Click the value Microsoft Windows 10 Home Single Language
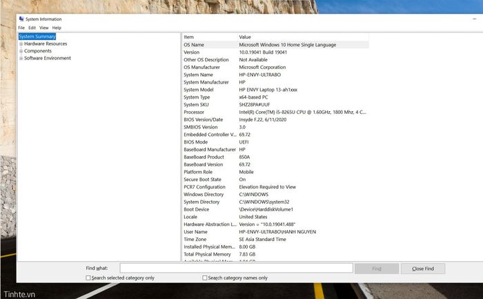Screen dimensions: 483x299 pyautogui.click(x=288, y=45)
